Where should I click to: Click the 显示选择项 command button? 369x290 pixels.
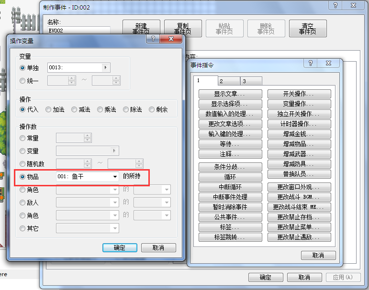tap(230, 104)
